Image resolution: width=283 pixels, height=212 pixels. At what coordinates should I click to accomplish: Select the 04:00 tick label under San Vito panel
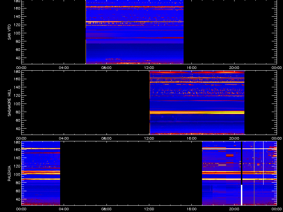click(x=64, y=68)
